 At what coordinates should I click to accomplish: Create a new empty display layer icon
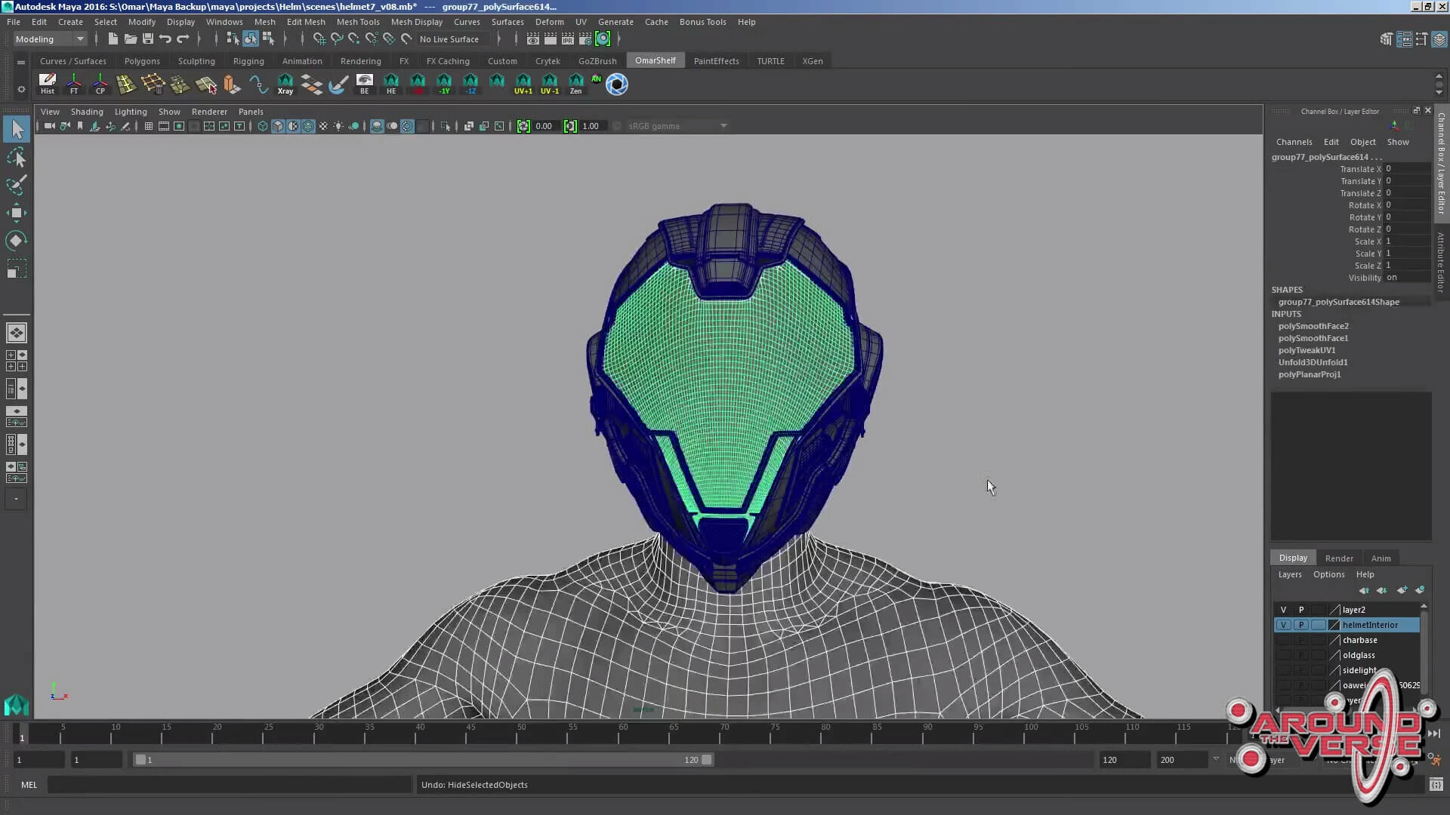coord(1402,590)
